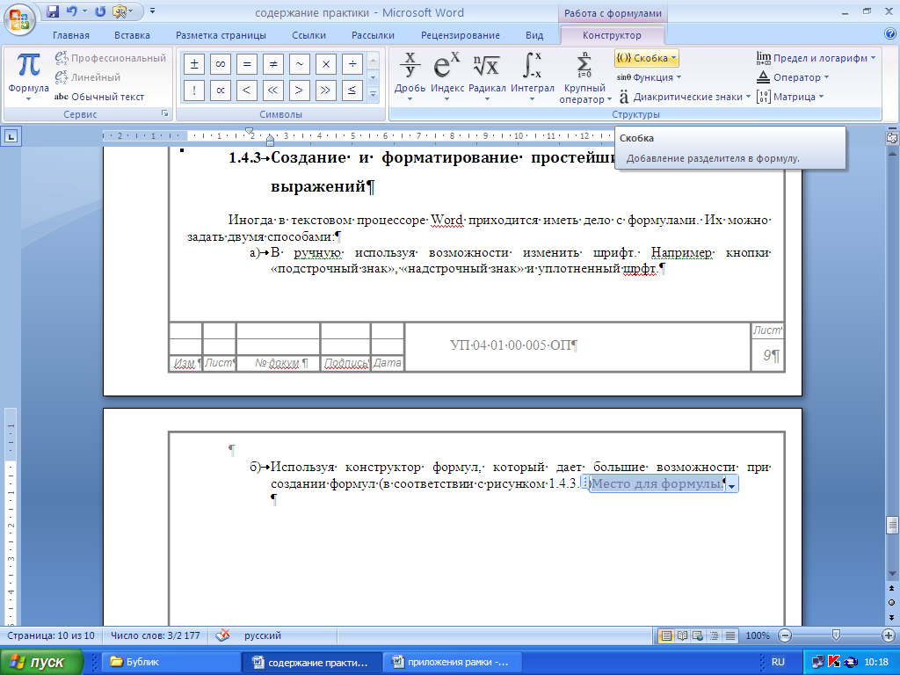Open the Индекс (script) structures
Screen dimensions: 900x675
point(446,76)
